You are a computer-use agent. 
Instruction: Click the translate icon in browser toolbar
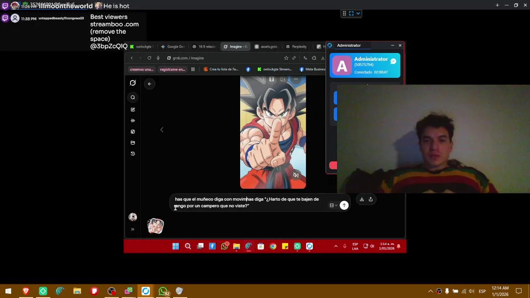point(305,58)
